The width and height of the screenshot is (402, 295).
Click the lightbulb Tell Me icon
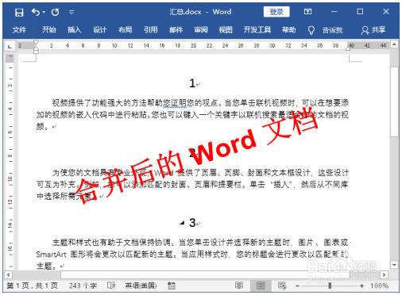click(311, 30)
